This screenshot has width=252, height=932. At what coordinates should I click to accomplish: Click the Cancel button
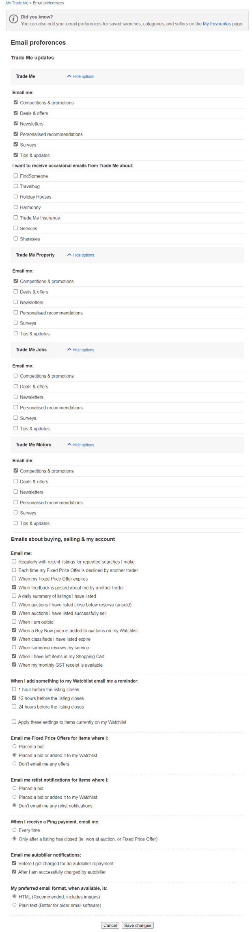tap(110, 925)
